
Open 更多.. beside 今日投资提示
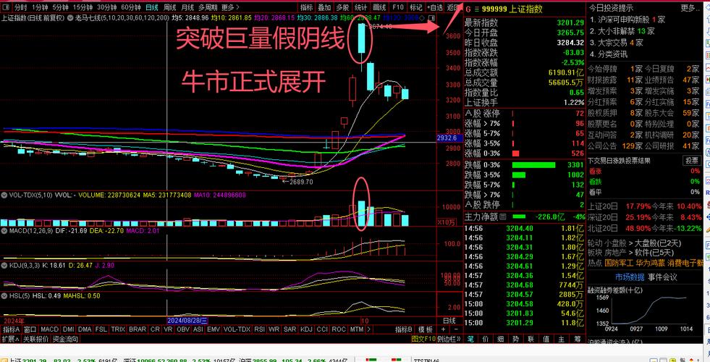(x=690, y=8)
